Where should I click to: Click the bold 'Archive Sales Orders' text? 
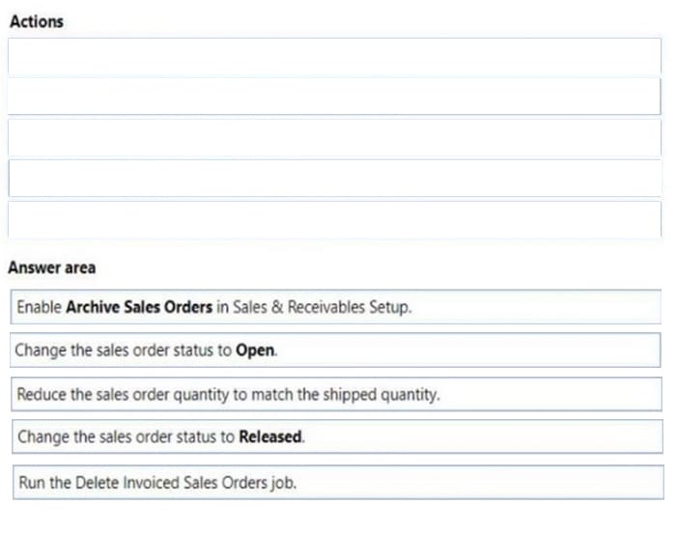(138, 307)
